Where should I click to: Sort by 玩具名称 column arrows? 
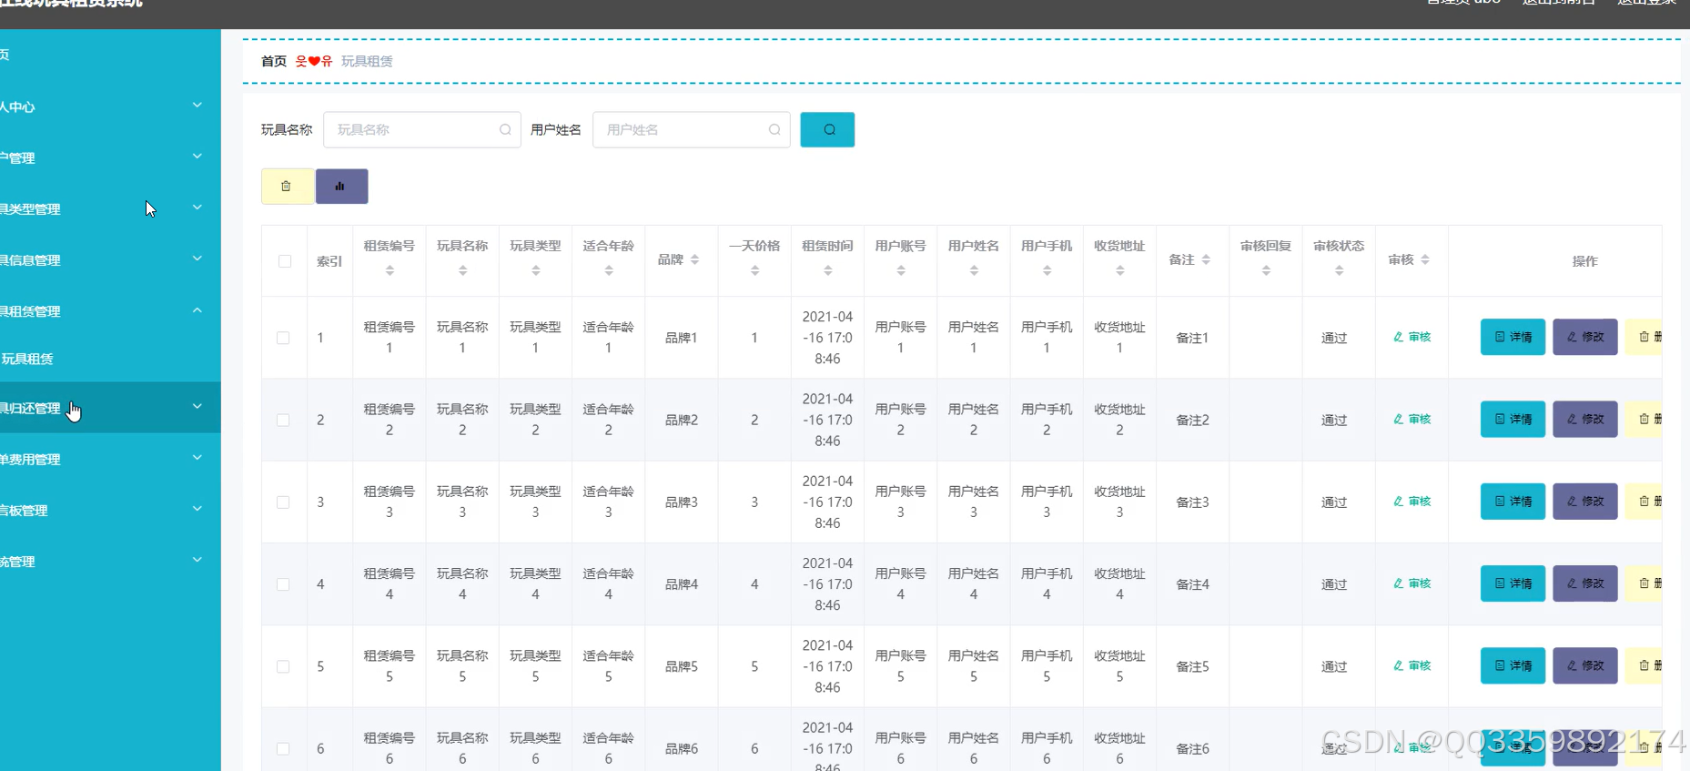click(462, 270)
